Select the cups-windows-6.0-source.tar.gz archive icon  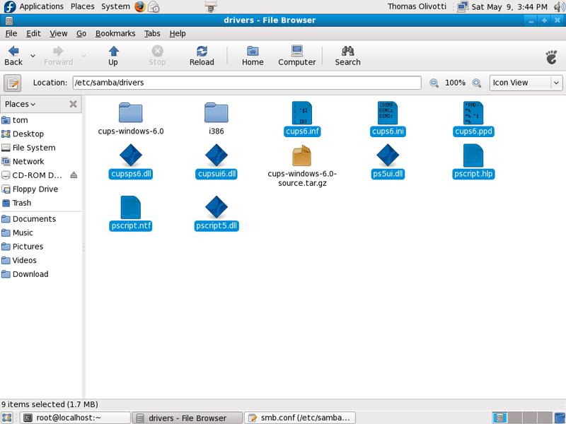coord(302,155)
